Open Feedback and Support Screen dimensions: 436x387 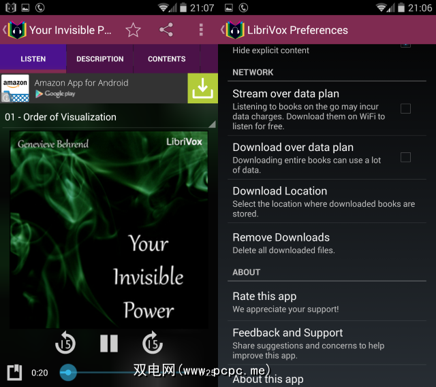(327, 343)
